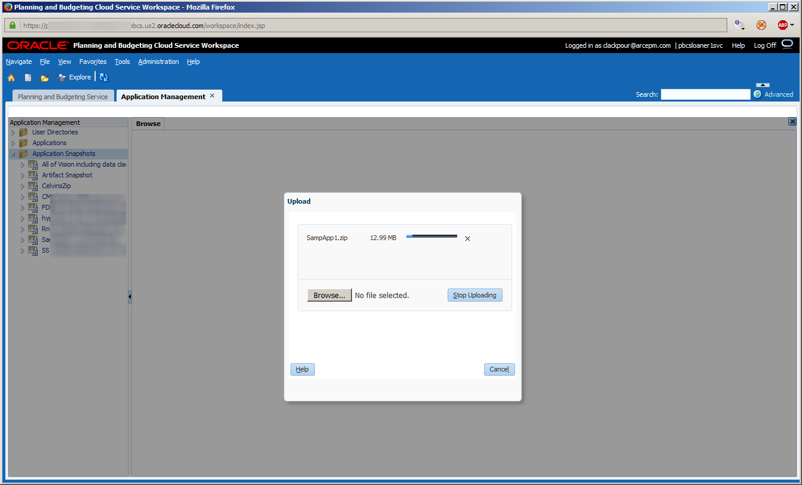Open the File menu
The width and height of the screenshot is (802, 485).
(45, 62)
